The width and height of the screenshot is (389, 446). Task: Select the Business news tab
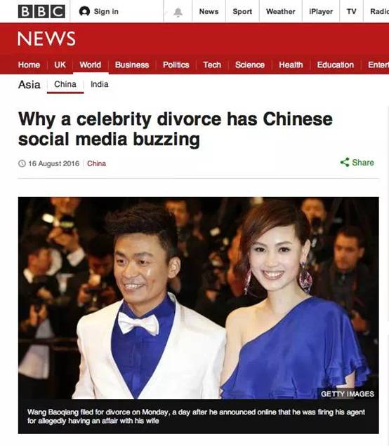(132, 65)
